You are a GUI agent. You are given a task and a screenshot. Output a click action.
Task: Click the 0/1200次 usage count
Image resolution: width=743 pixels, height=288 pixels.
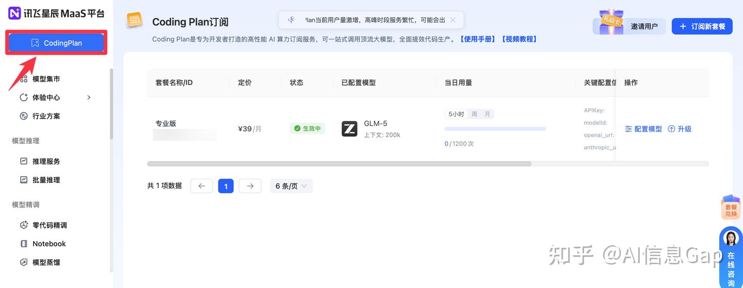[x=459, y=144]
